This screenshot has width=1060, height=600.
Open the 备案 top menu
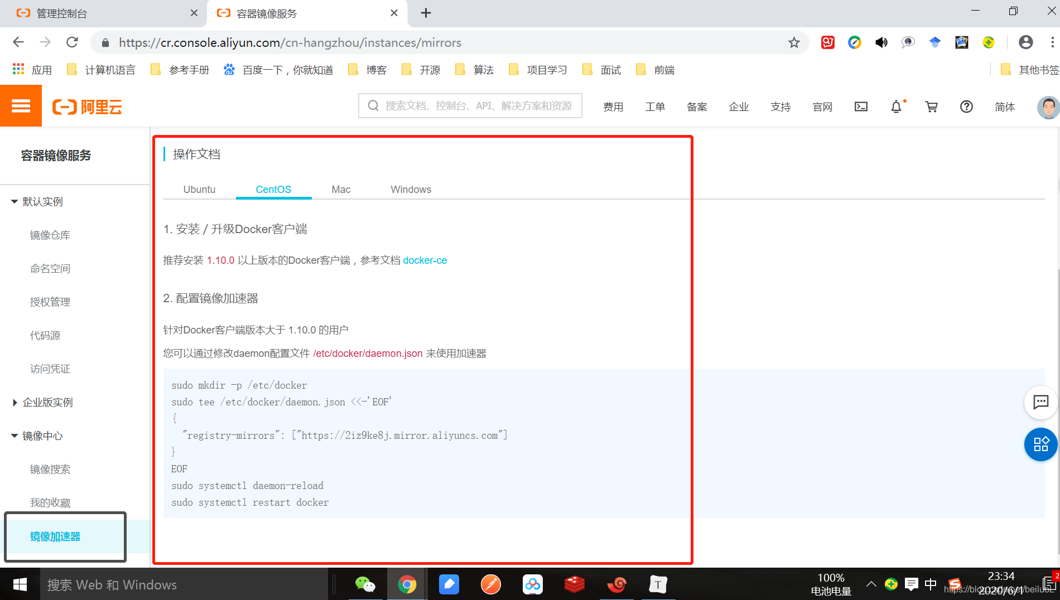697,107
